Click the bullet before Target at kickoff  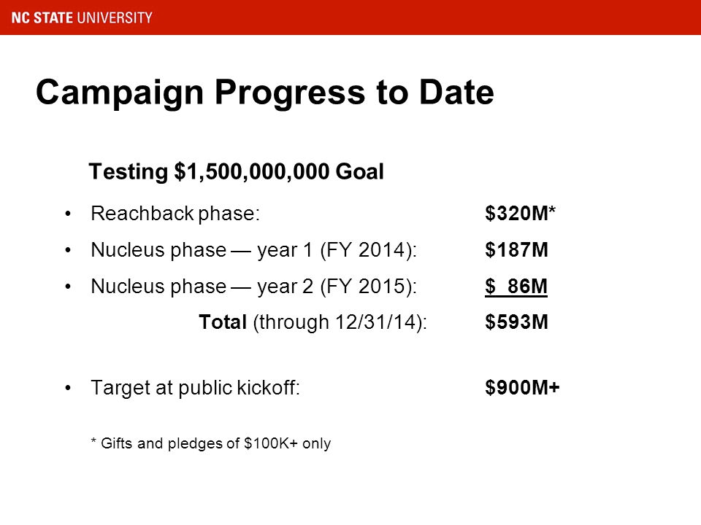[x=67, y=387]
